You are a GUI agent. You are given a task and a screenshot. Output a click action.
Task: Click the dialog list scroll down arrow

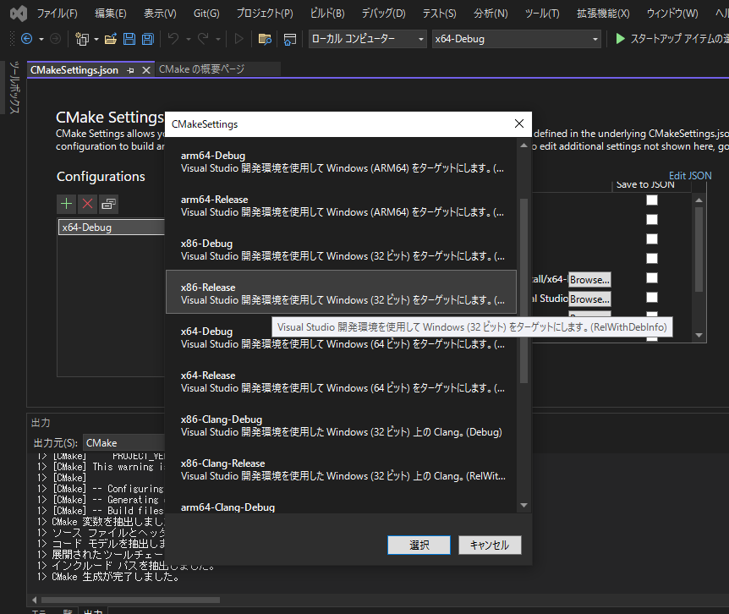524,505
